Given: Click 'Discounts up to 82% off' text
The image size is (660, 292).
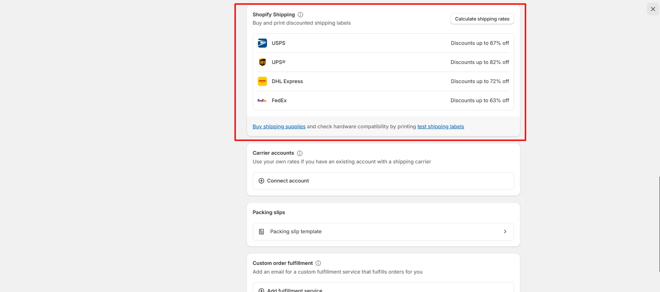Looking at the screenshot, I should pyautogui.click(x=480, y=62).
